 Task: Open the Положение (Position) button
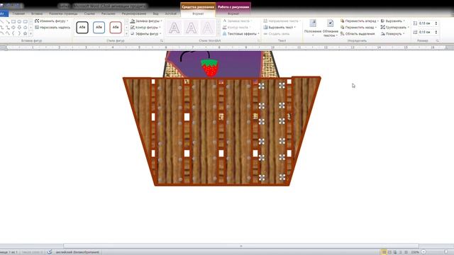pyautogui.click(x=313, y=28)
